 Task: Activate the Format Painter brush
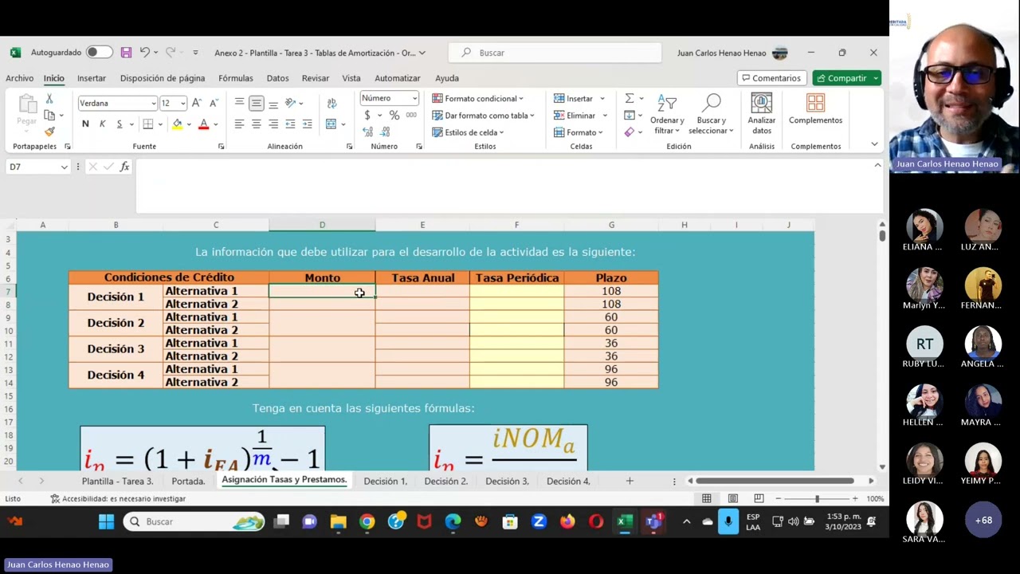click(49, 132)
